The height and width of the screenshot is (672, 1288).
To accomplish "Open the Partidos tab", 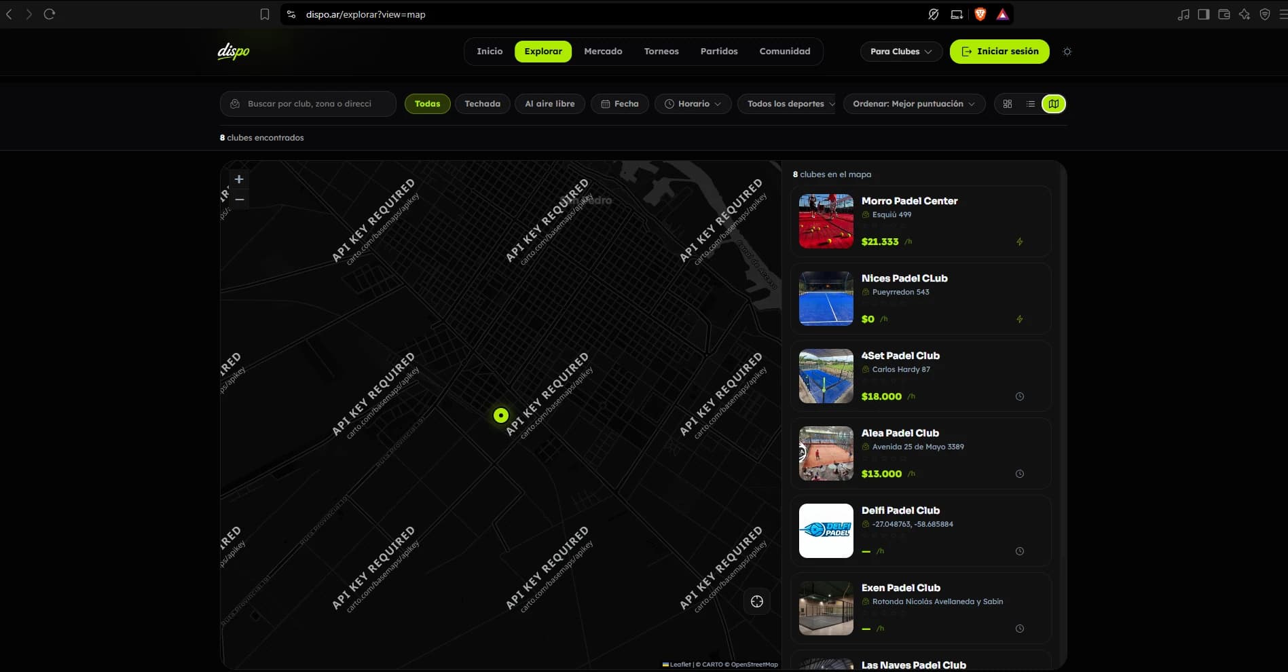I will coord(719,52).
